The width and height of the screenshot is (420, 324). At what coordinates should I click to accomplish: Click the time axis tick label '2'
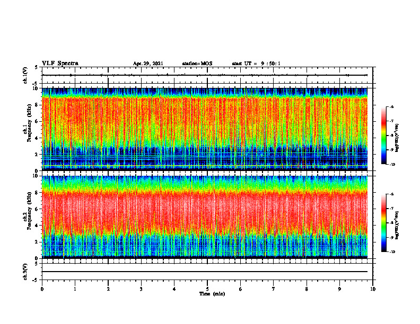(x=108, y=289)
